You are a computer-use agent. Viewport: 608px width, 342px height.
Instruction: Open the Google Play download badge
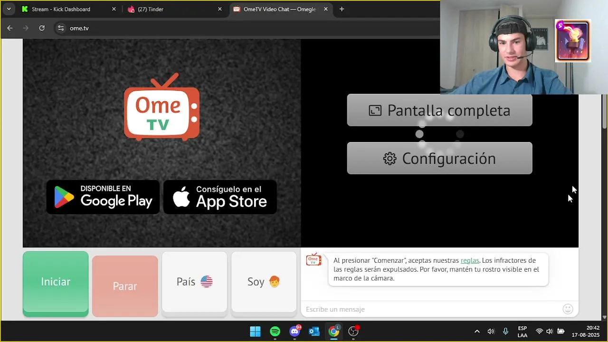103,197
